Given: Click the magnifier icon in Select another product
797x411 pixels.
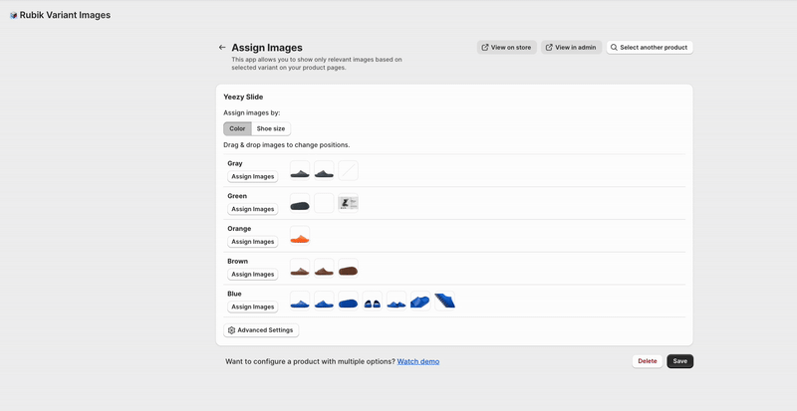Looking at the screenshot, I should pyautogui.click(x=614, y=47).
